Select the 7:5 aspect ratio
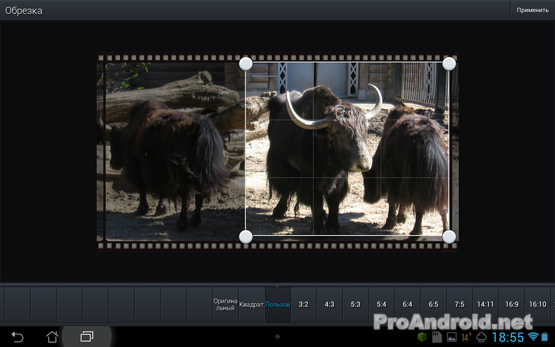Screen dimensions: 555x347 [x=460, y=305]
